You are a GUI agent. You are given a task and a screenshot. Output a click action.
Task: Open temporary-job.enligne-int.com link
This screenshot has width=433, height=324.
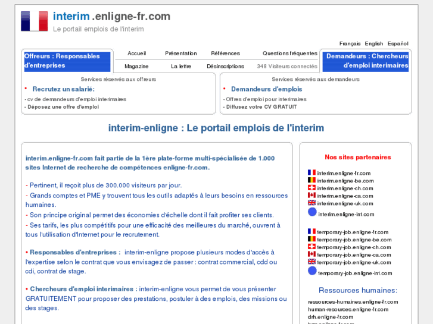tap(355, 273)
